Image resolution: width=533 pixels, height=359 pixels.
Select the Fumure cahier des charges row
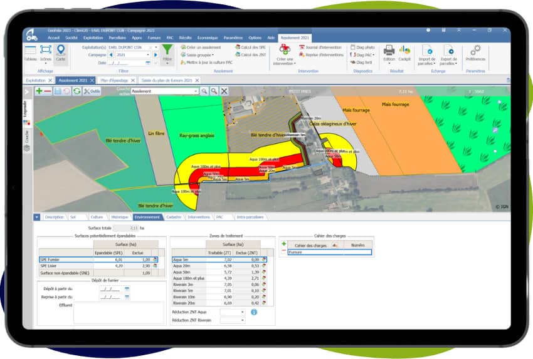pyautogui.click(x=329, y=253)
